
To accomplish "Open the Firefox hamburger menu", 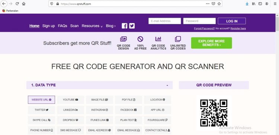I will pos(275,4).
